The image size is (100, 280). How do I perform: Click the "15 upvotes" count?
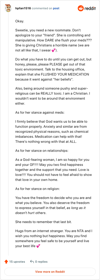17,262
